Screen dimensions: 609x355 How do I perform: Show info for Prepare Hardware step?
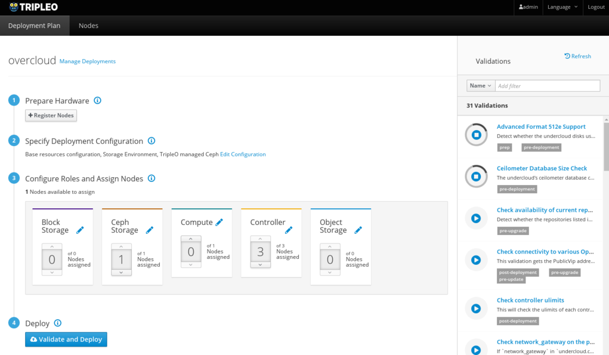point(98,101)
